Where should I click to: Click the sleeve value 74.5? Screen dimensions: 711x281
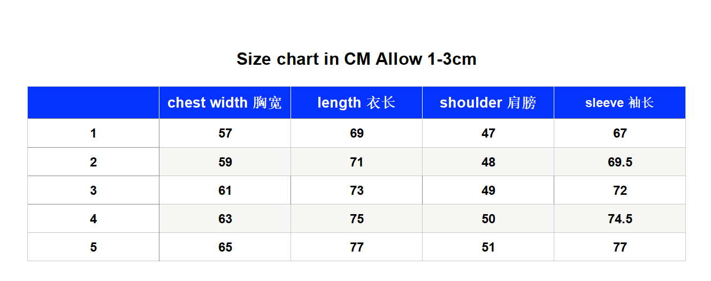point(620,218)
